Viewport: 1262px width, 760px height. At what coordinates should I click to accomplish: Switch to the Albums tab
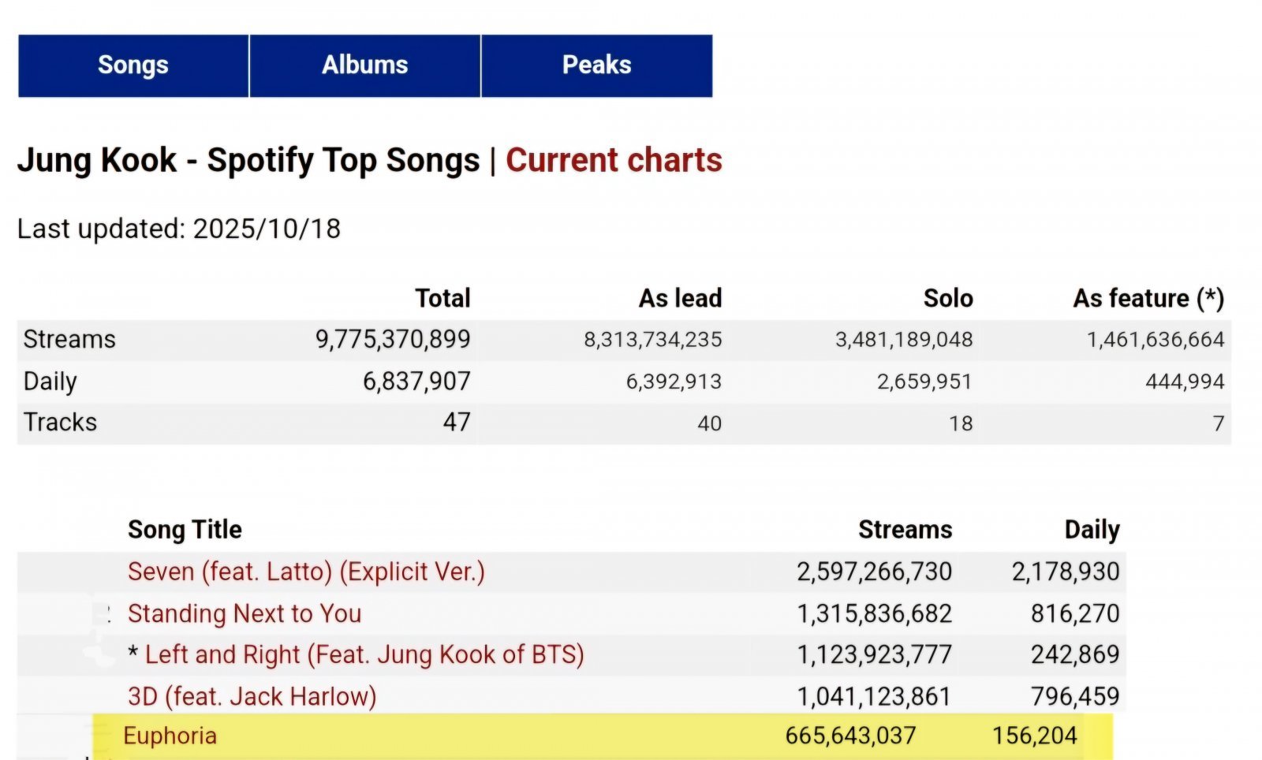[364, 65]
